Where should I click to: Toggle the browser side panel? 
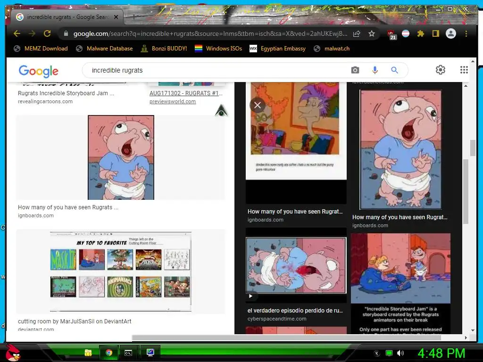[x=435, y=33]
